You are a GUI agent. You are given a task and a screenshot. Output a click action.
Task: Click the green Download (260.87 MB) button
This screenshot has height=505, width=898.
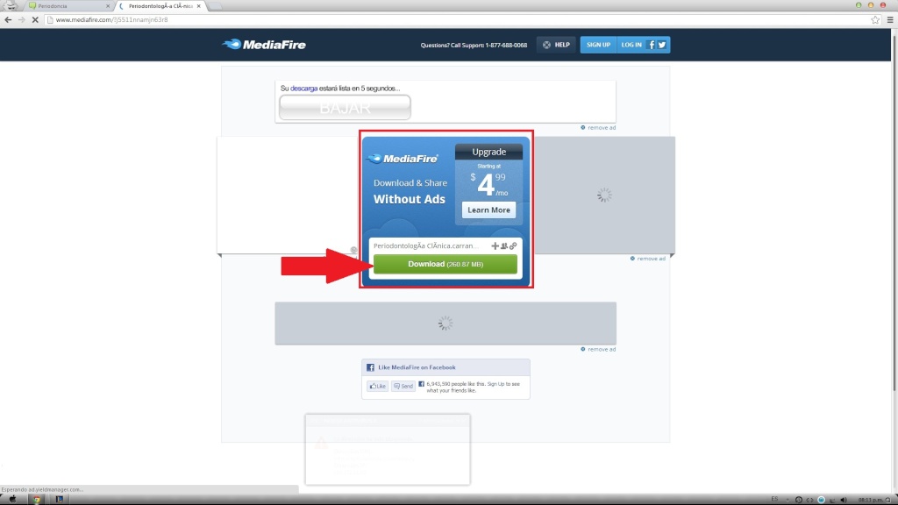[445, 264]
